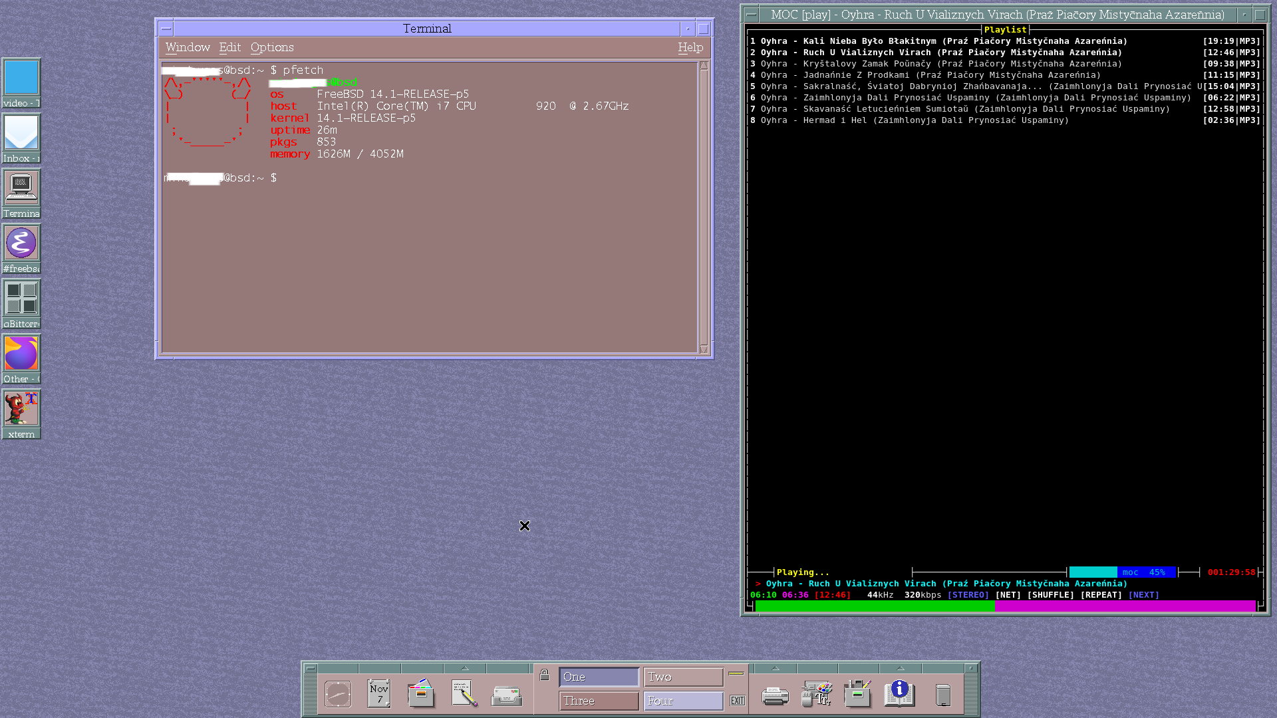
Task: Open the minimized Inbox mail icon
Action: pos(21,138)
